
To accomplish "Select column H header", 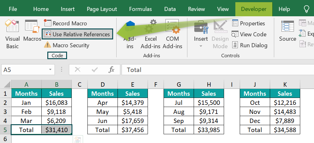I will click(x=209, y=84).
